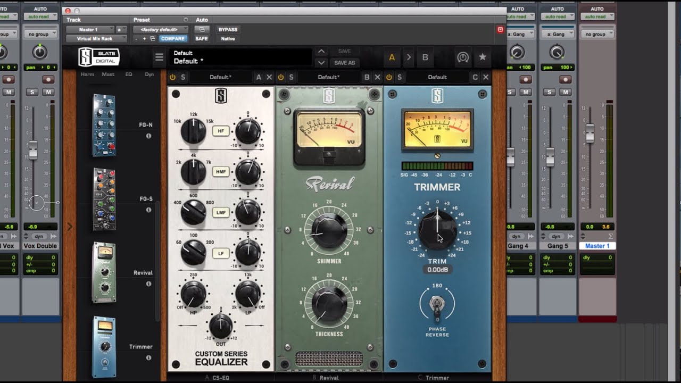Viewport: 681px width, 383px height.
Task: Open Trimmer module preset Default dropdown
Action: [x=437, y=77]
